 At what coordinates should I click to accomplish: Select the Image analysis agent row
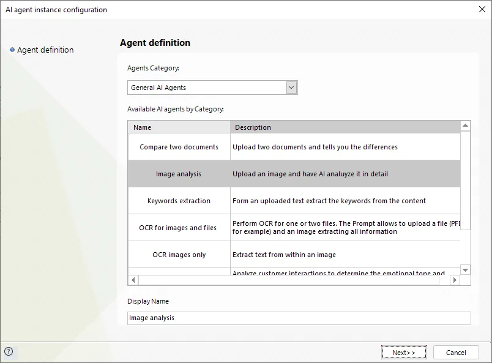(x=294, y=174)
